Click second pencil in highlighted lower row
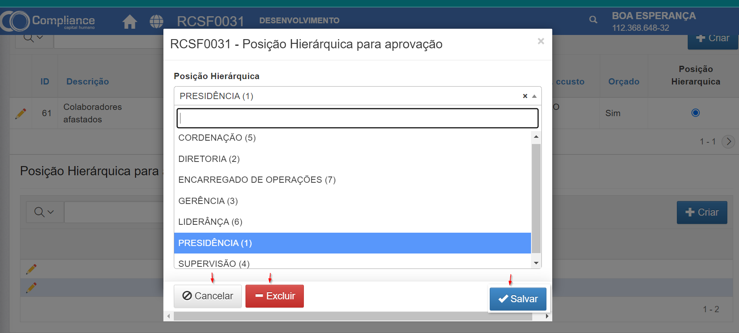Screen dimensions: 739x333 31,288
